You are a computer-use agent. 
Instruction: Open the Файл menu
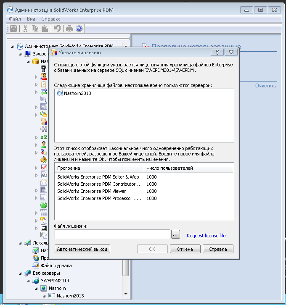point(15,19)
